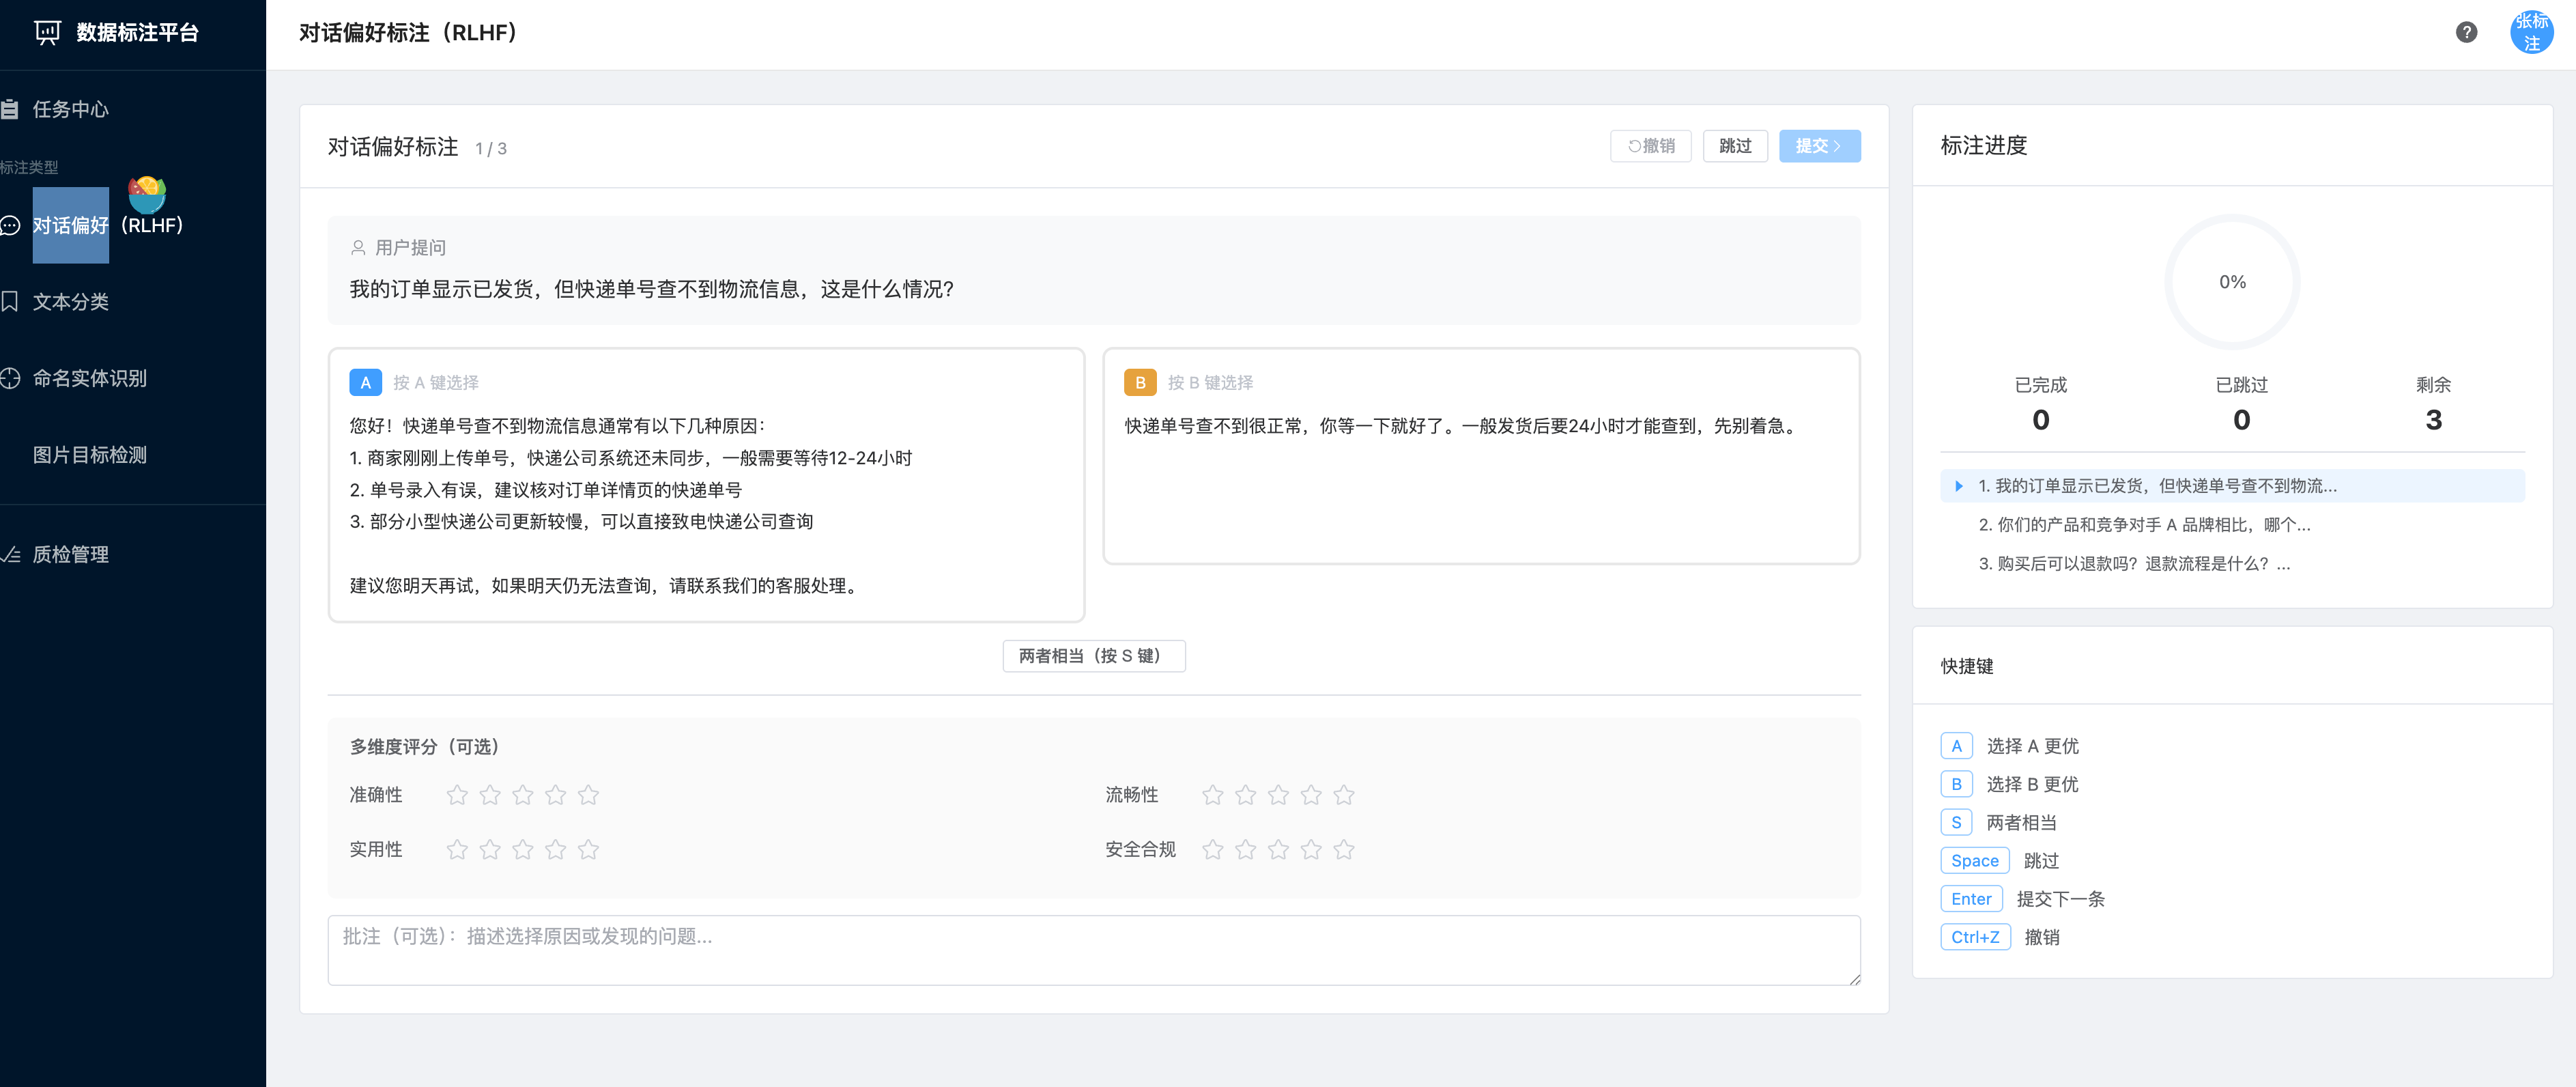The image size is (2576, 1087).
Task: Rate 安全合规 one star
Action: tap(1213, 850)
